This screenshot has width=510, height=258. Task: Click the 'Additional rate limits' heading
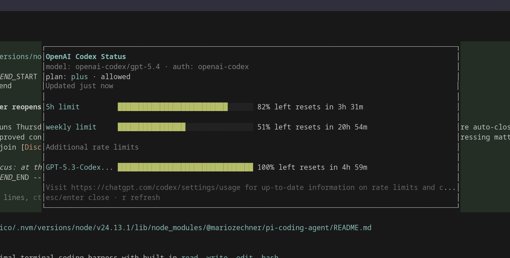(92, 147)
